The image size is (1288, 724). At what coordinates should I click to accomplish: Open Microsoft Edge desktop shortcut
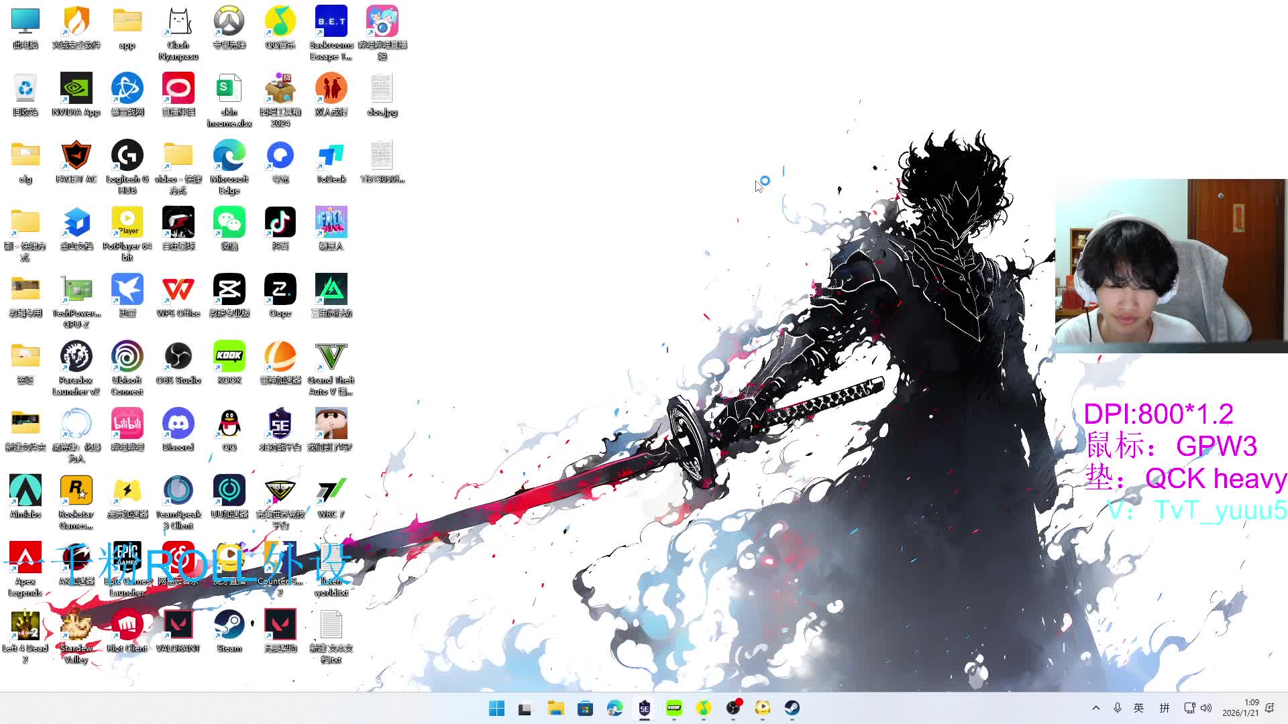pos(229,156)
